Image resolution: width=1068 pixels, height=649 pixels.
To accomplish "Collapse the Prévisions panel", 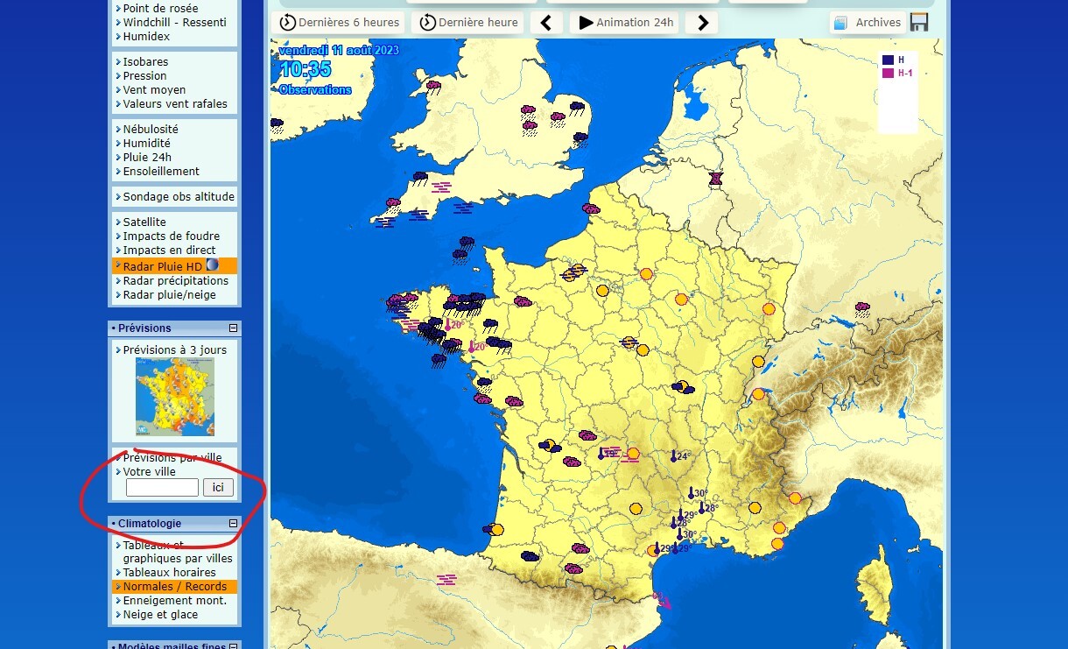I will tap(233, 328).
